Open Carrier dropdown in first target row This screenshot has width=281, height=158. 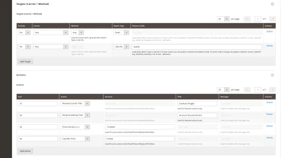[51, 32]
